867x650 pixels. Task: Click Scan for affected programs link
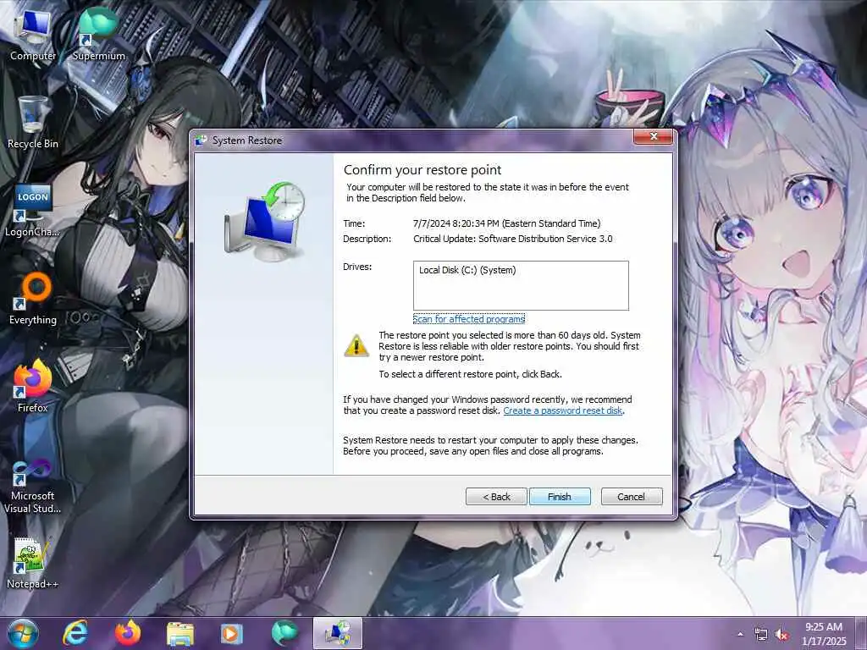point(469,319)
